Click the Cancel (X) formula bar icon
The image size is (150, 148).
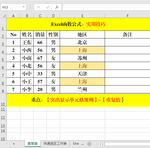click(39, 7)
